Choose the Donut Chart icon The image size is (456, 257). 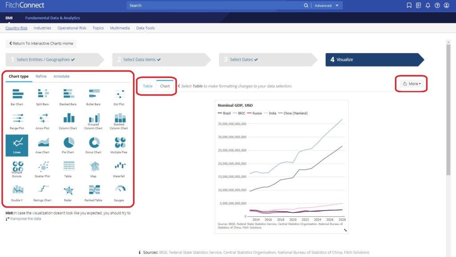[x=94, y=143]
